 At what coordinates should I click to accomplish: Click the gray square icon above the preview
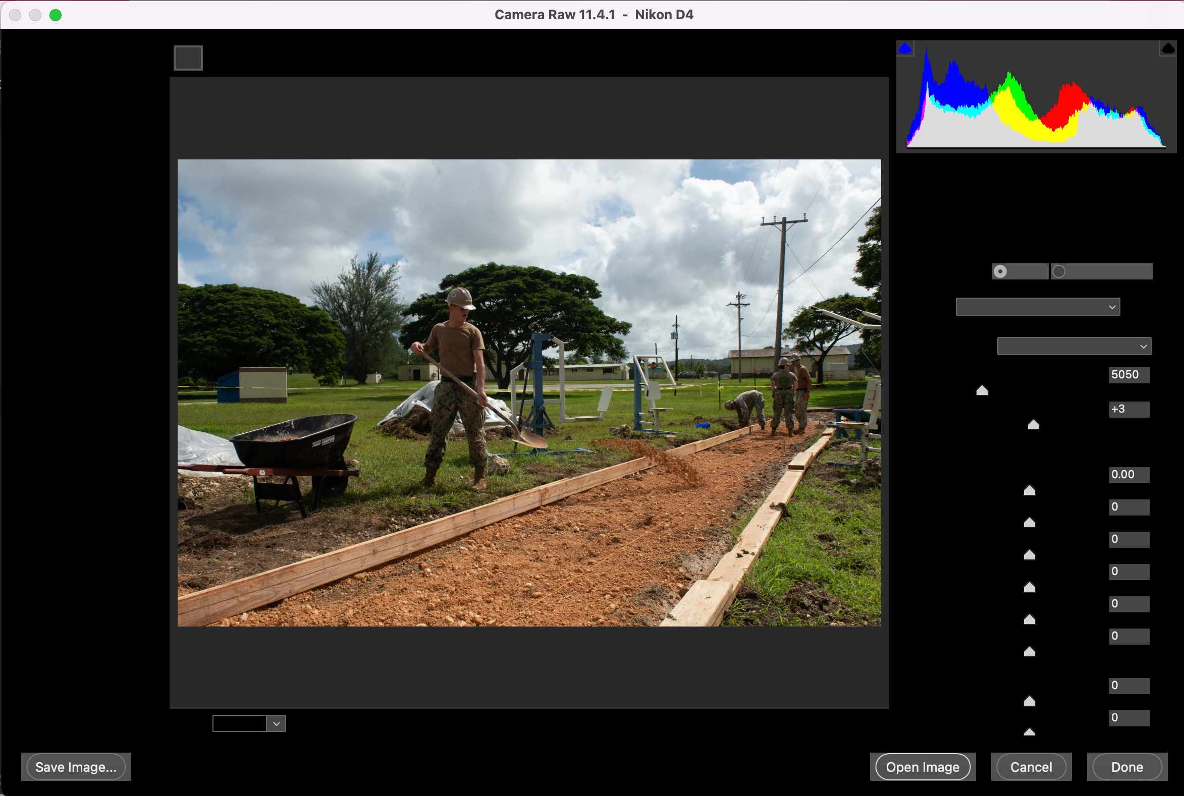(188, 58)
